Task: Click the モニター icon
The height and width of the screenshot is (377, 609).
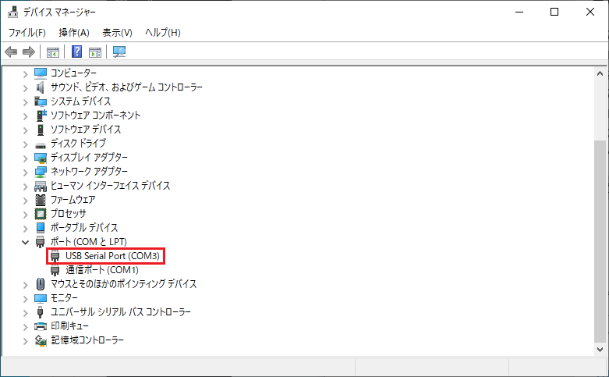Action: [x=41, y=298]
